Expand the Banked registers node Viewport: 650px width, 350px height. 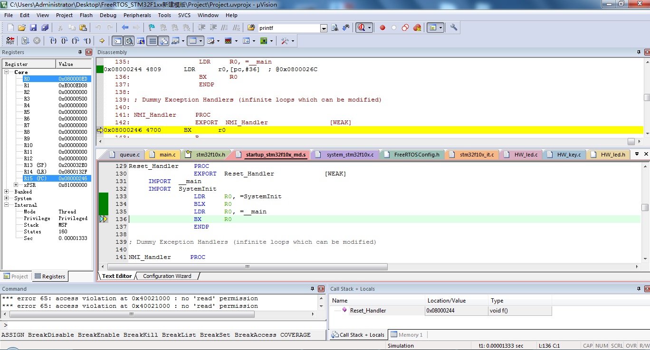point(7,192)
